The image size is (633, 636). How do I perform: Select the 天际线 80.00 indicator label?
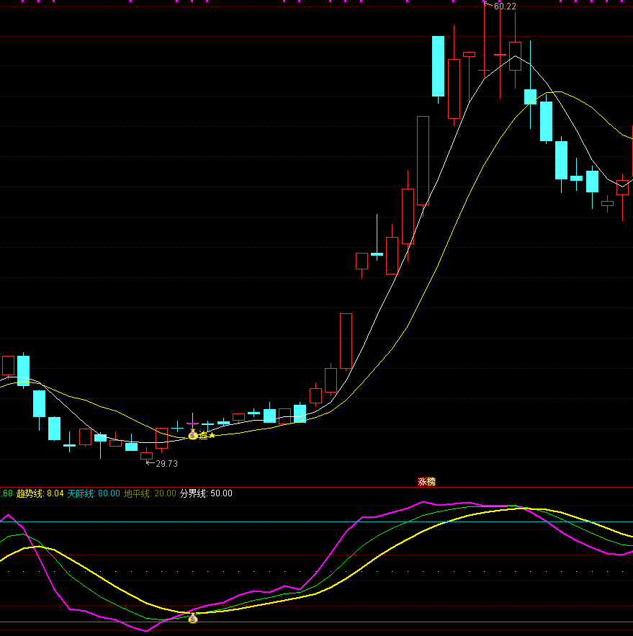click(94, 493)
